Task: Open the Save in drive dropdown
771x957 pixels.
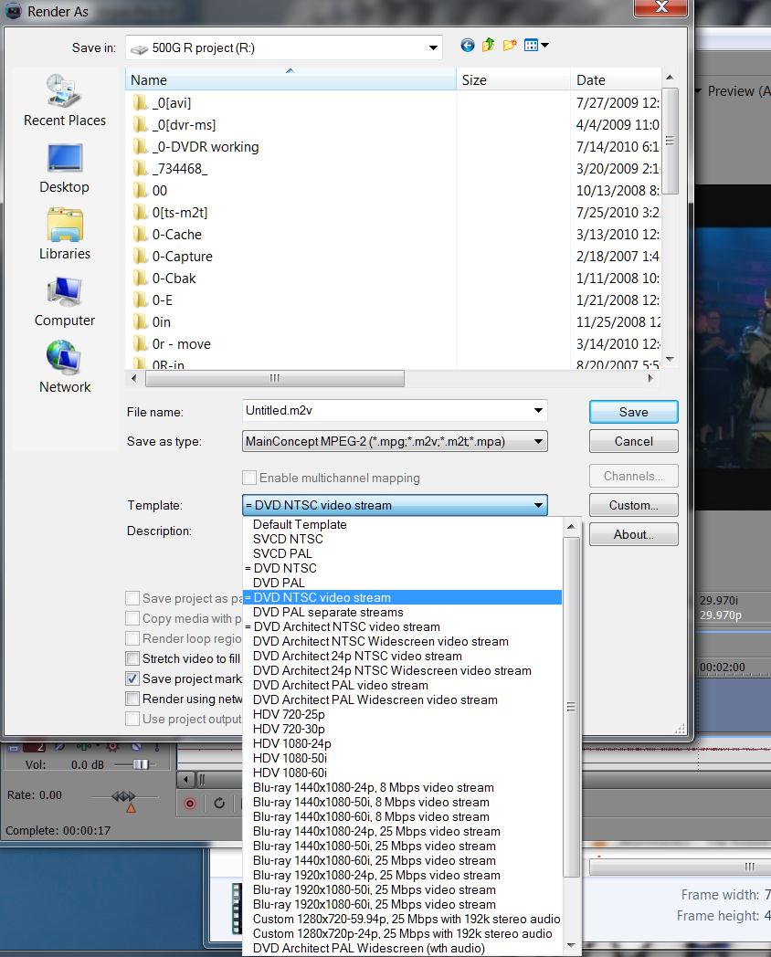Action: tap(433, 47)
